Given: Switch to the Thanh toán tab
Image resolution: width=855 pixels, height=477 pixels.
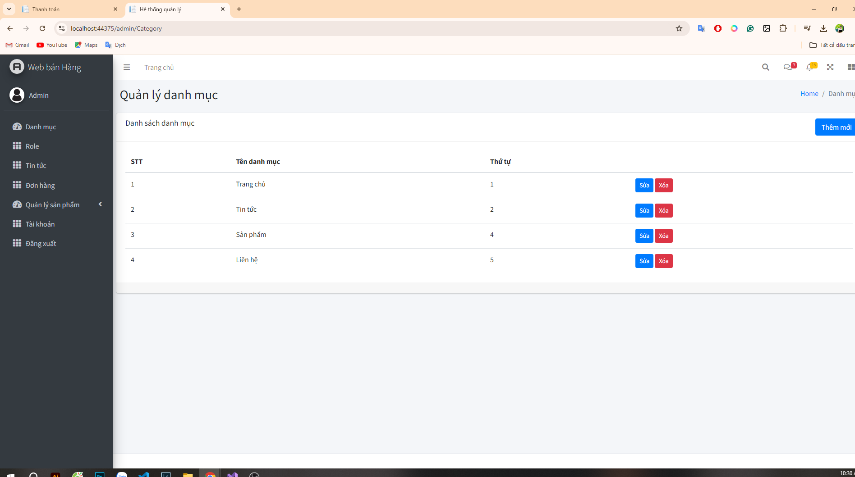Looking at the screenshot, I should click(70, 9).
